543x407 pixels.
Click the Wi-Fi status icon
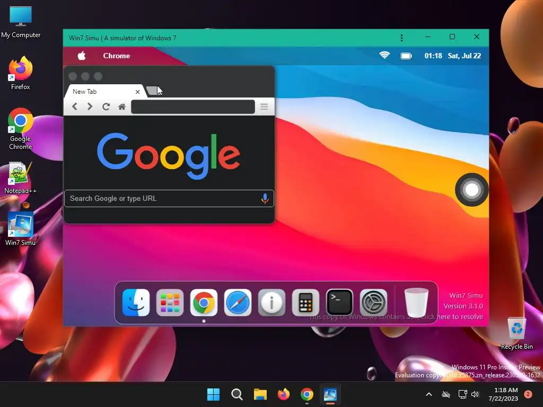[x=384, y=55]
